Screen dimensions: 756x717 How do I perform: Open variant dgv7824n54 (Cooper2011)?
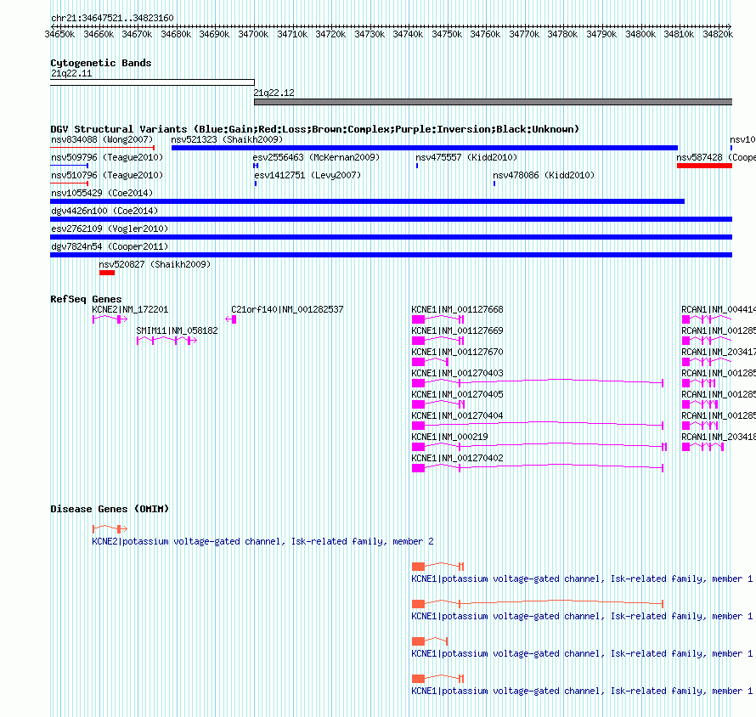110,246
